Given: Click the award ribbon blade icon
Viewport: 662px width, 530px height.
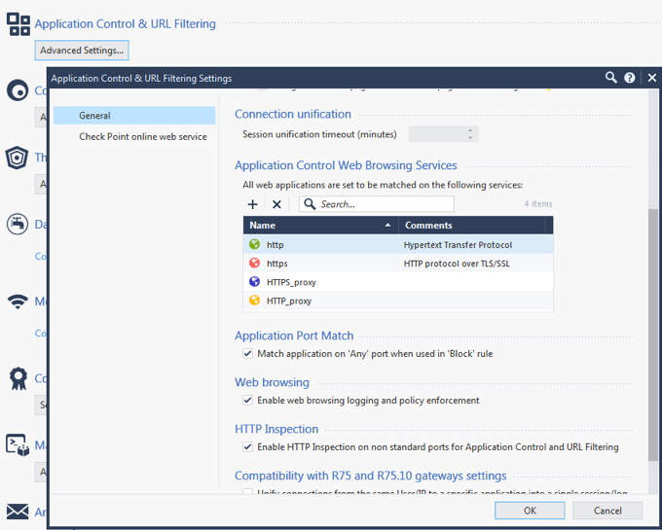Looking at the screenshot, I should (18, 378).
